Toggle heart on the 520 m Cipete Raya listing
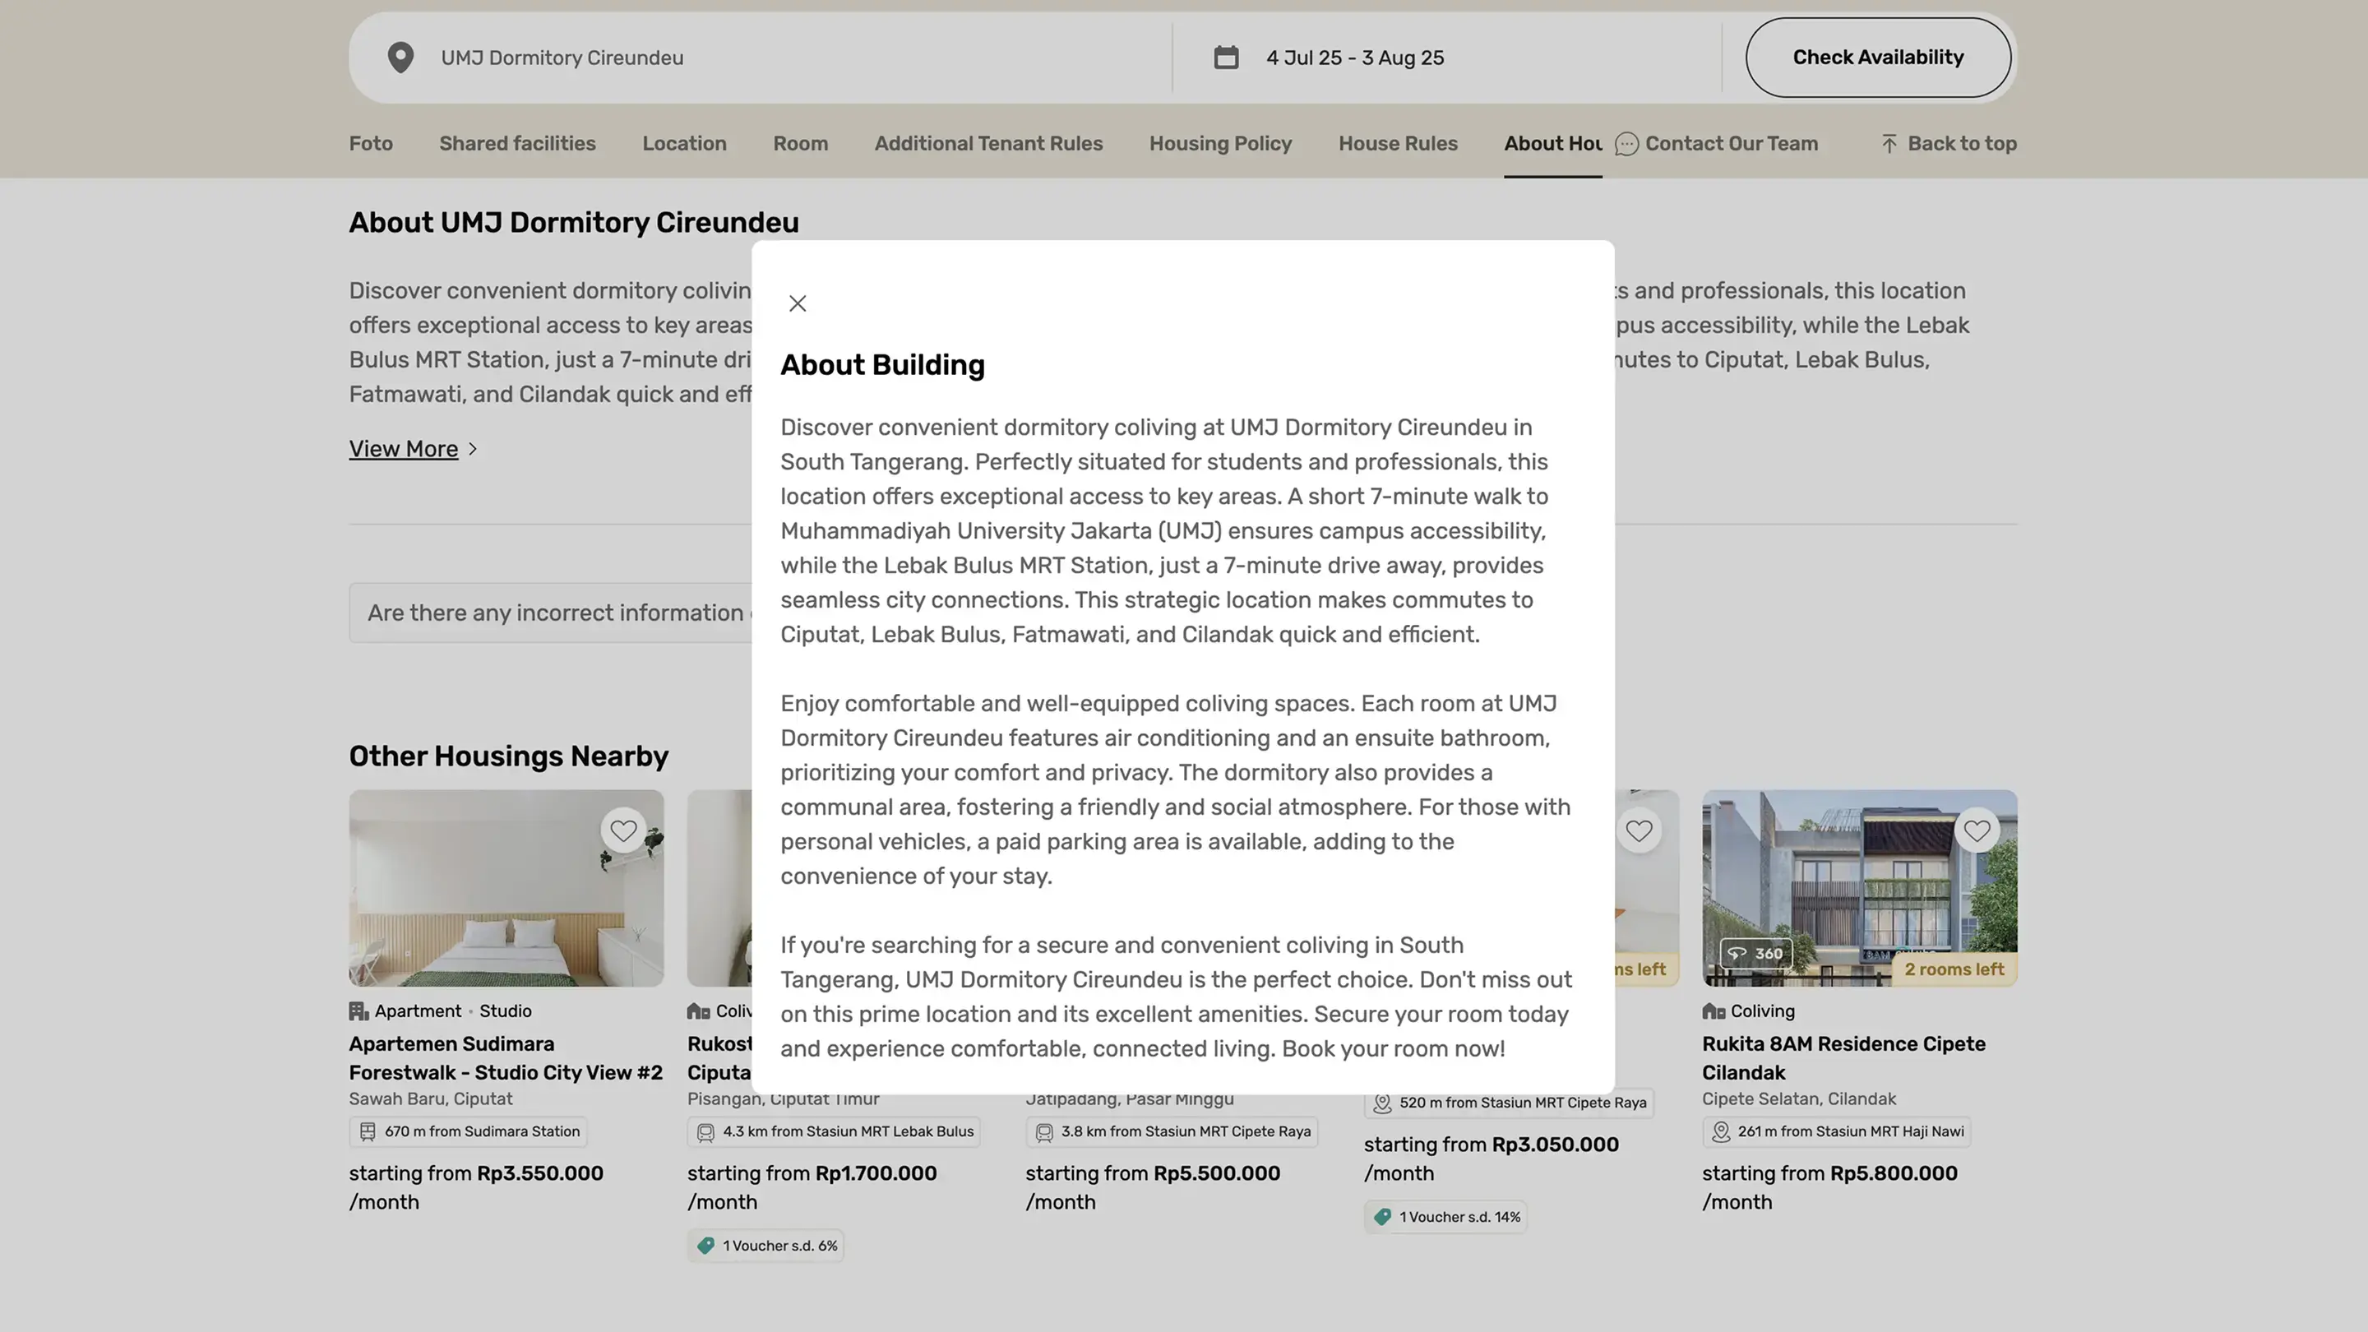Image resolution: width=2368 pixels, height=1332 pixels. [x=1638, y=830]
